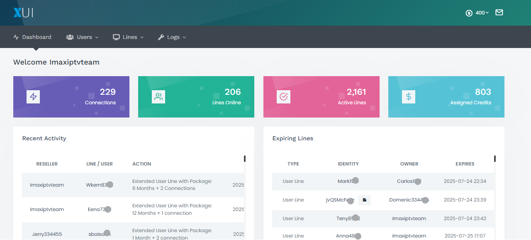Click the Users group icon
This screenshot has height=240, width=531.
click(70, 37)
